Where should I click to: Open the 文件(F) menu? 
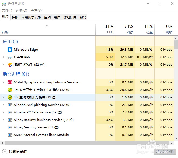coord(7,10)
